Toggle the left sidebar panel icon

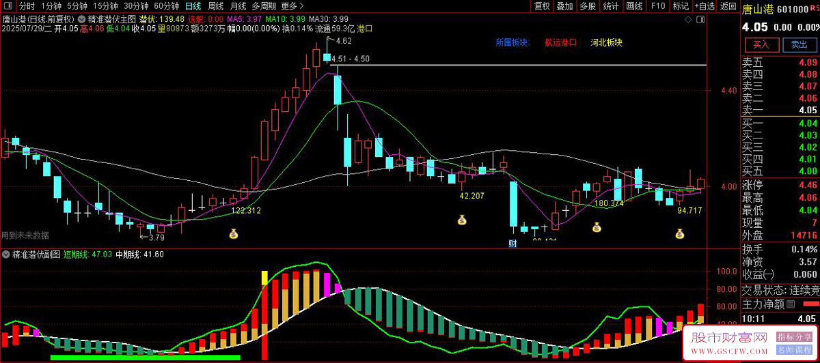(10, 6)
